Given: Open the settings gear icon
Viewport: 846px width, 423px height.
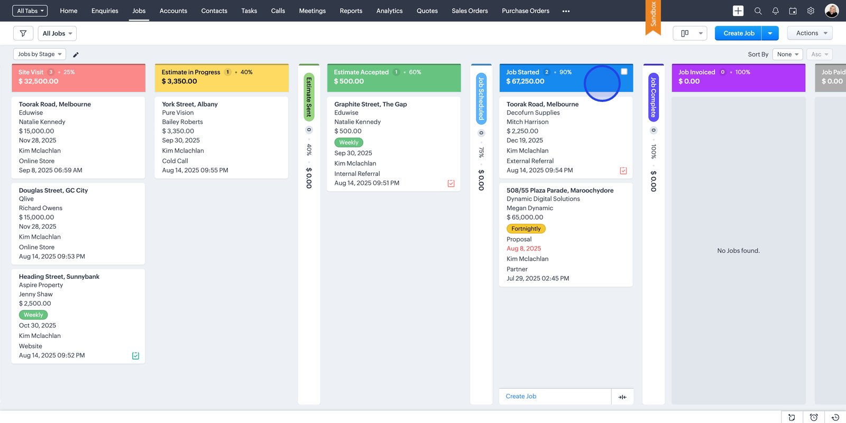Looking at the screenshot, I should coord(811,11).
